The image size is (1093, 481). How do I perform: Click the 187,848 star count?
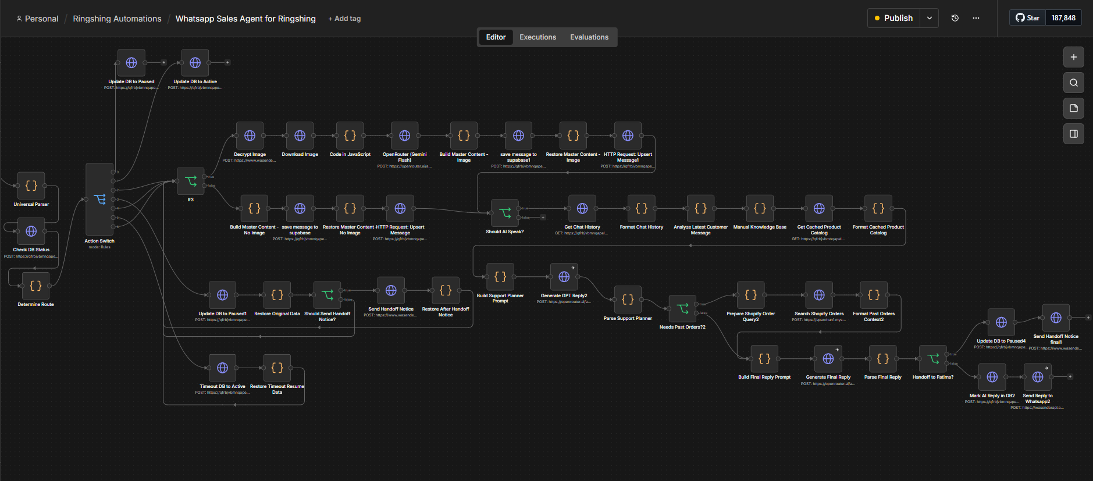point(1063,18)
